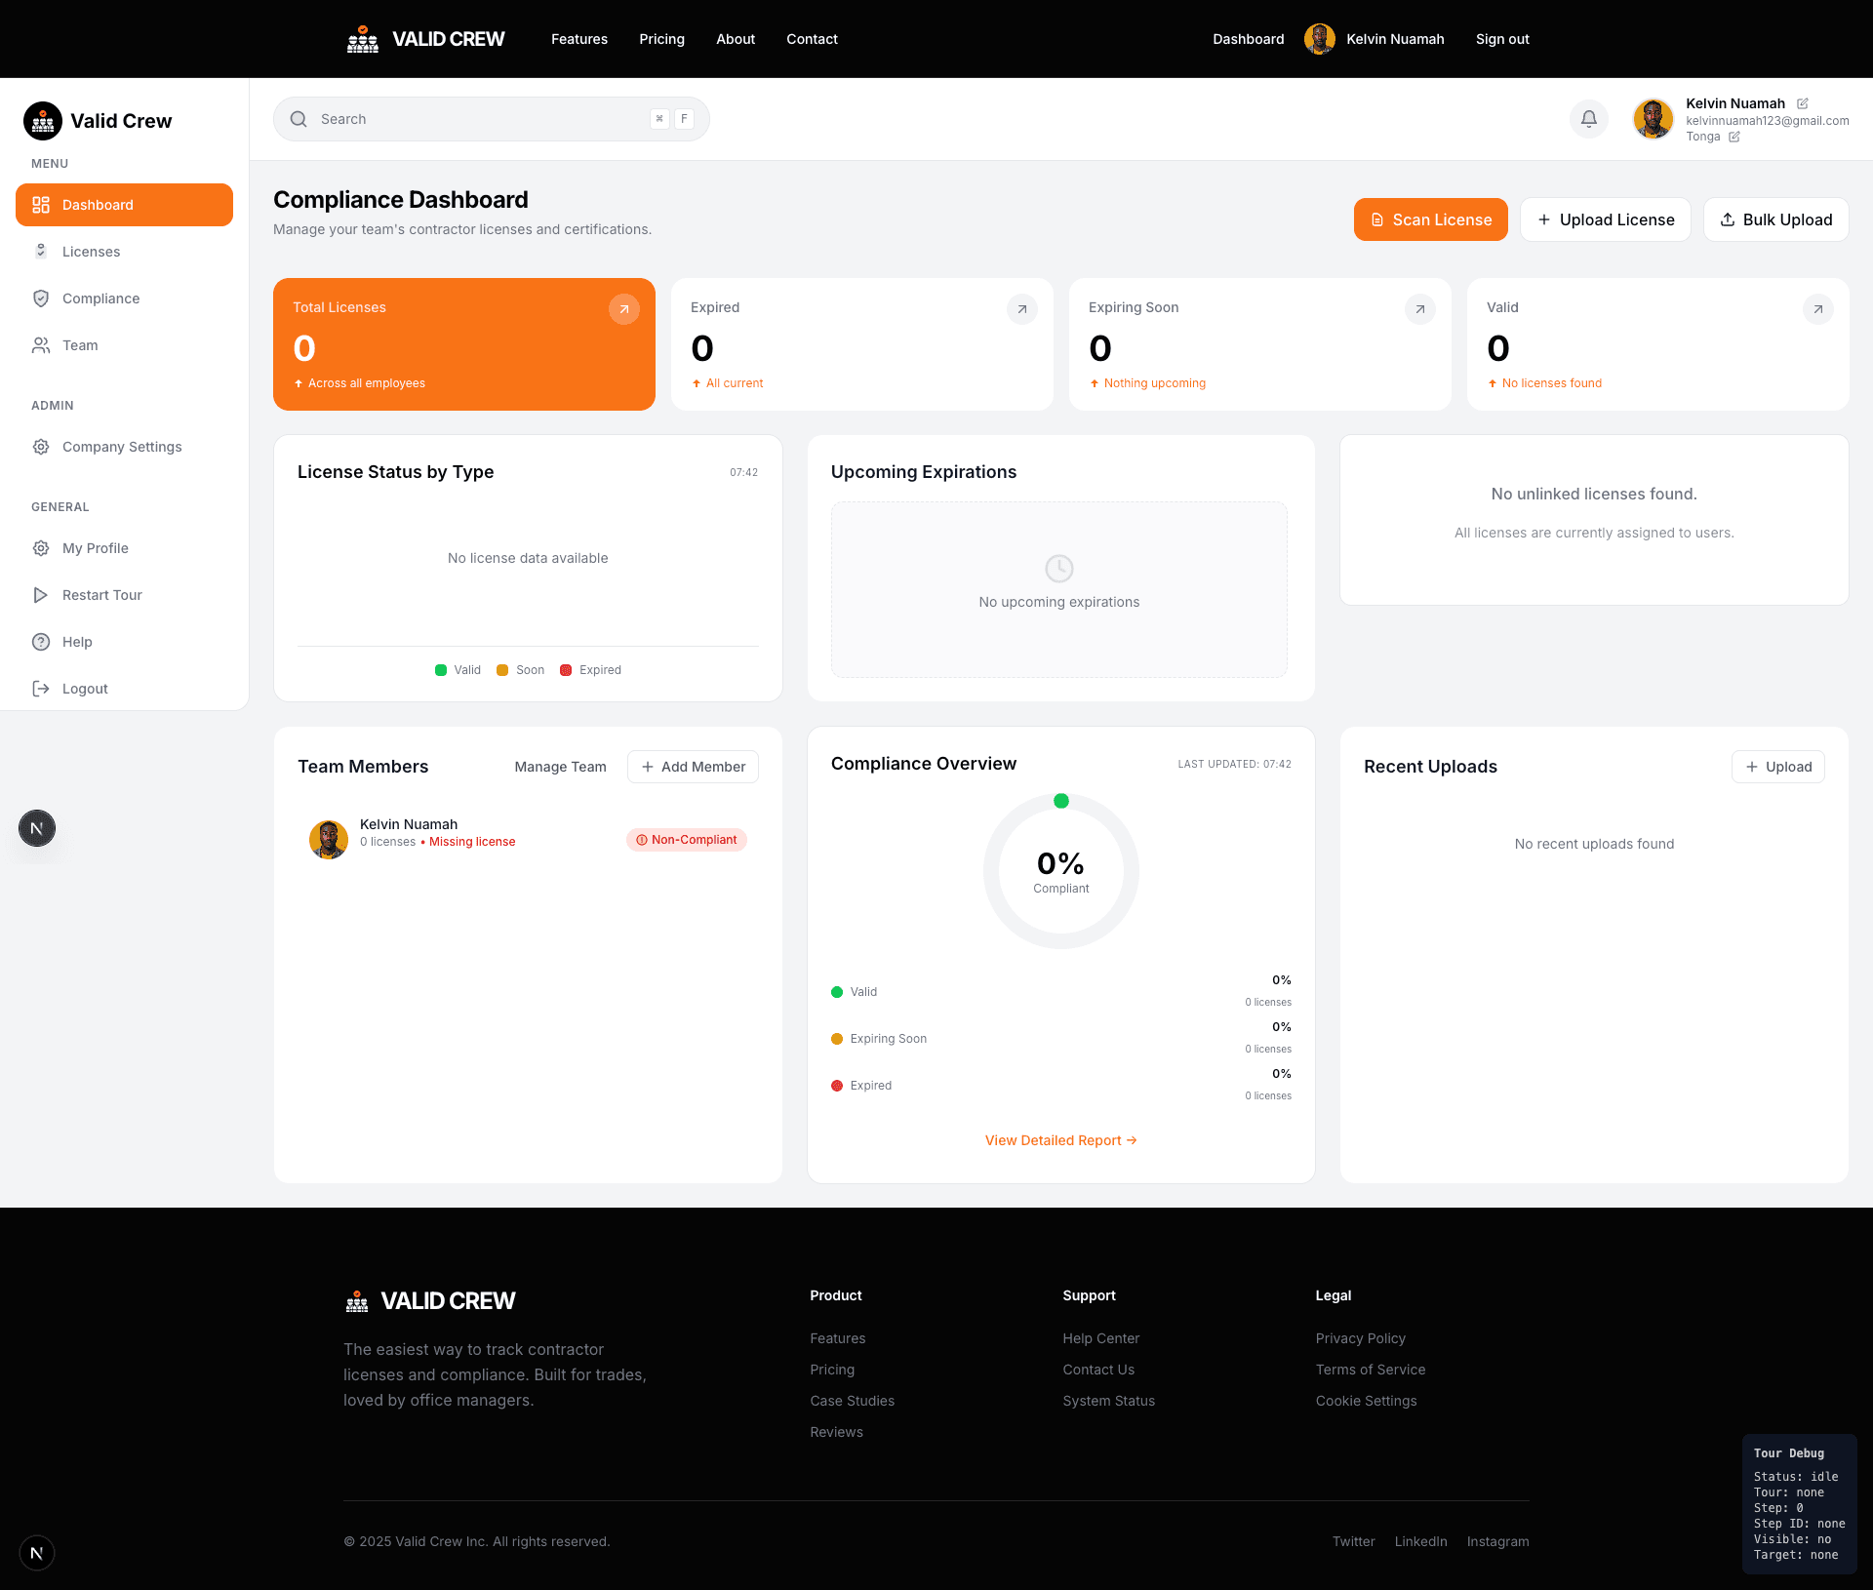1873x1590 pixels.
Task: Select the Licenses sidebar icon
Action: pos(41,251)
